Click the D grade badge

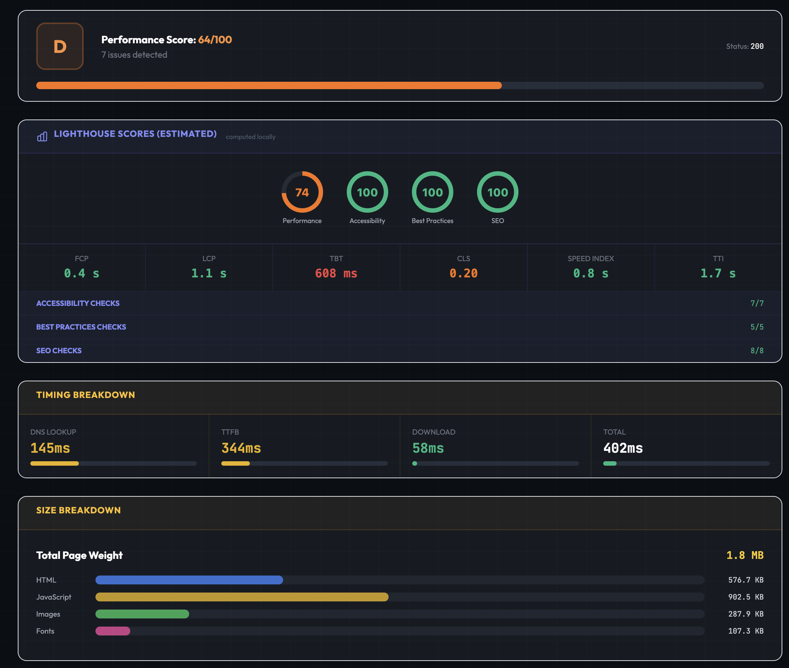60,46
